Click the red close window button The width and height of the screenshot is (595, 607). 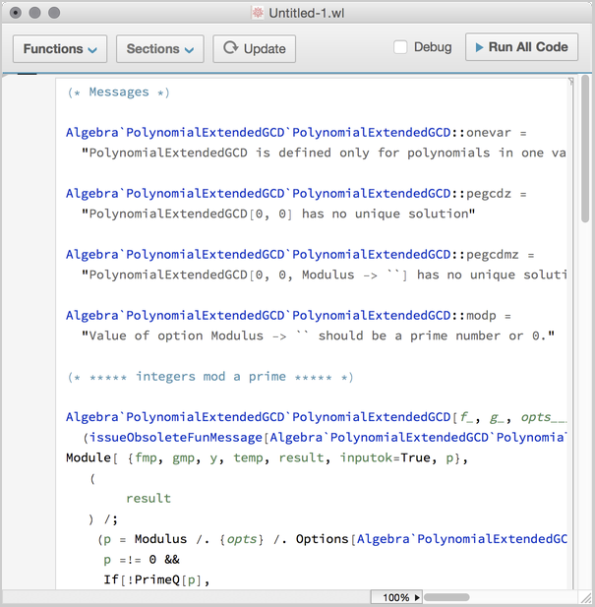[15, 13]
